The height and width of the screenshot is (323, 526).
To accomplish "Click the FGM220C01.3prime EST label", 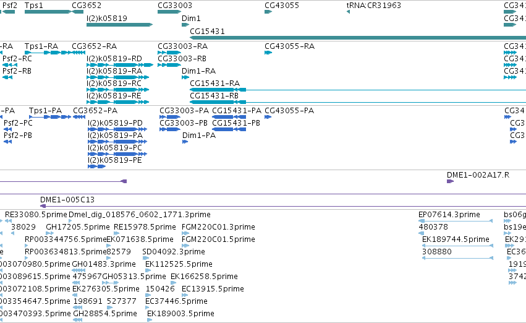I will 218,227.
